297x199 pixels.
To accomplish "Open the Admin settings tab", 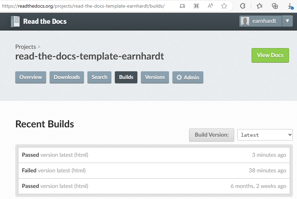I will pos(188,77).
